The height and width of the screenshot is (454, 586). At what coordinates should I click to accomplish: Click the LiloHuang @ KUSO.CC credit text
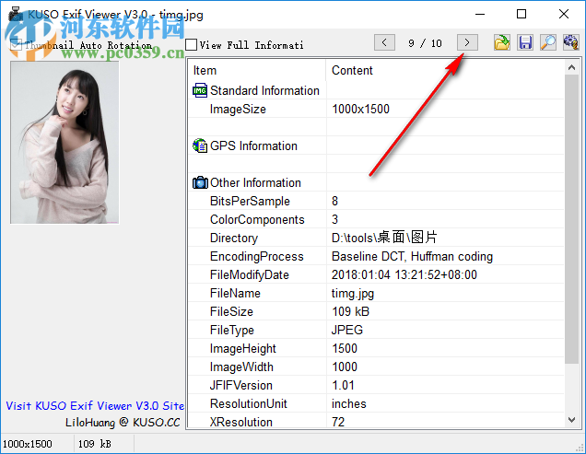(123, 423)
